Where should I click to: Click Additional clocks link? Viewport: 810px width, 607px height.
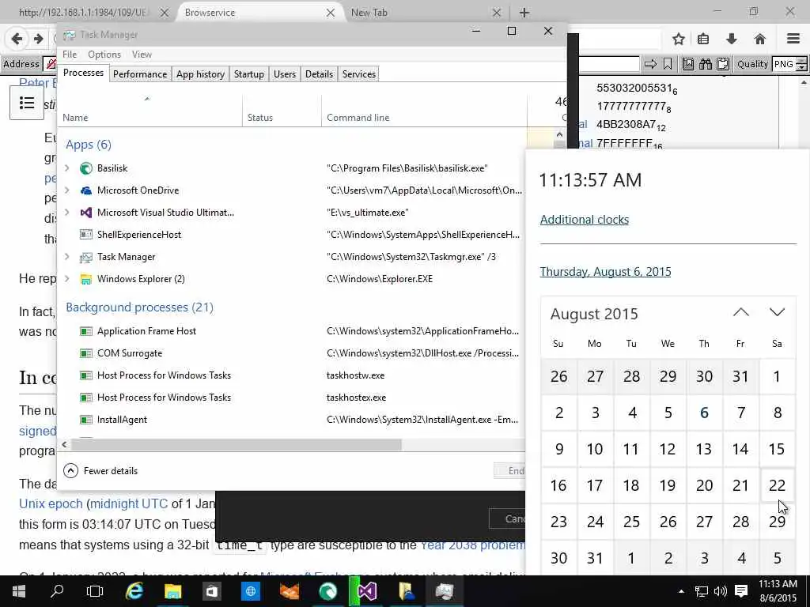(585, 220)
